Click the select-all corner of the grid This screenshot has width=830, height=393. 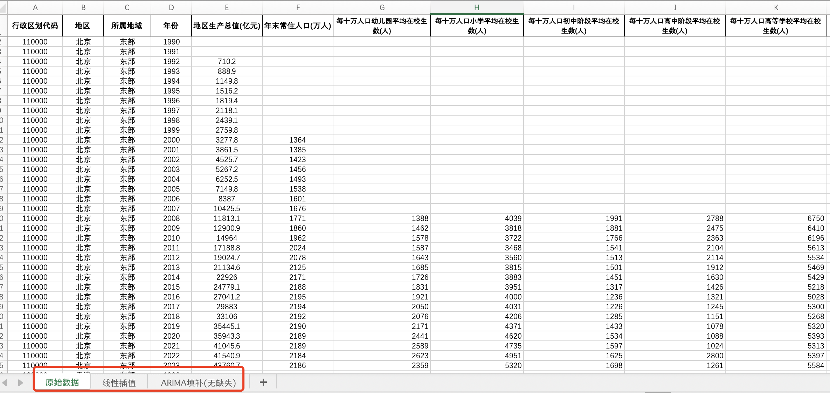tap(3, 7)
